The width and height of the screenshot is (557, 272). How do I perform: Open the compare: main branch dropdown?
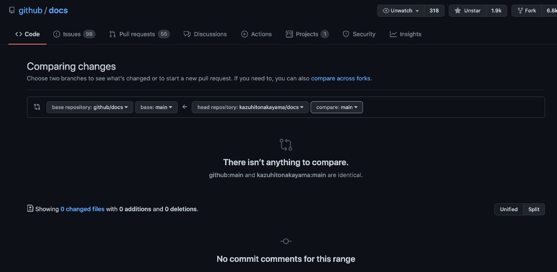coord(337,107)
